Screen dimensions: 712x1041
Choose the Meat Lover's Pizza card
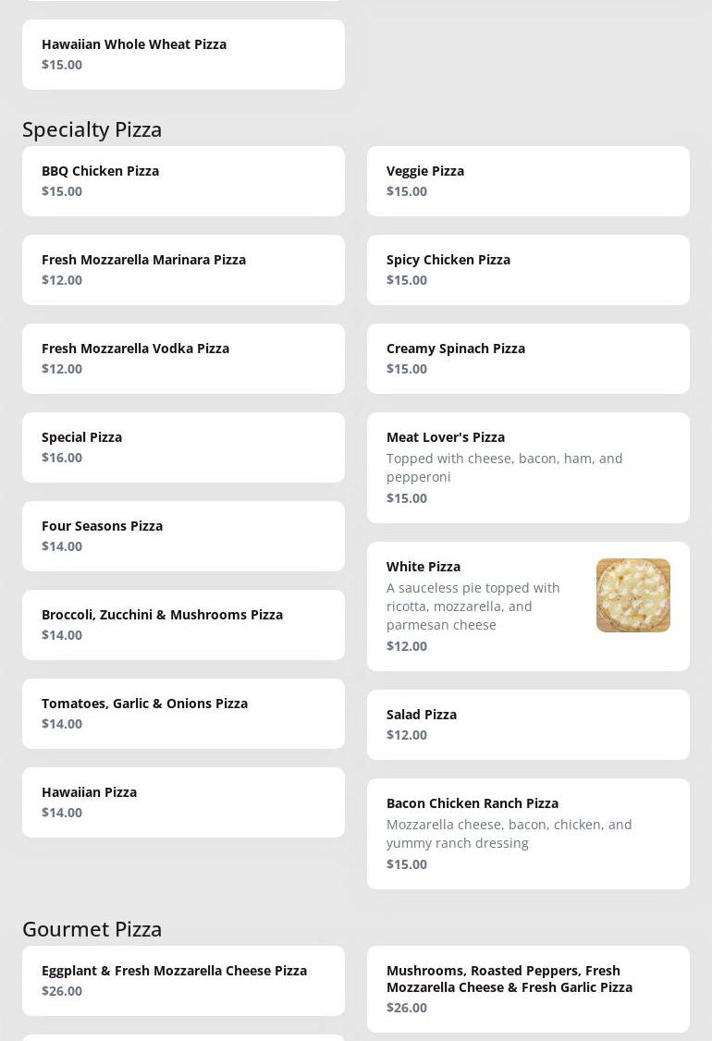point(528,468)
